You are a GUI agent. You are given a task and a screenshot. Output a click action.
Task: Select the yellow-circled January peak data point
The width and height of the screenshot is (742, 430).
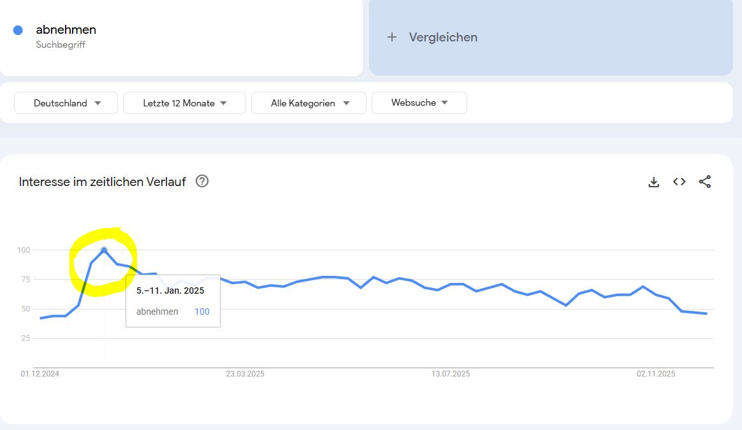pos(104,250)
